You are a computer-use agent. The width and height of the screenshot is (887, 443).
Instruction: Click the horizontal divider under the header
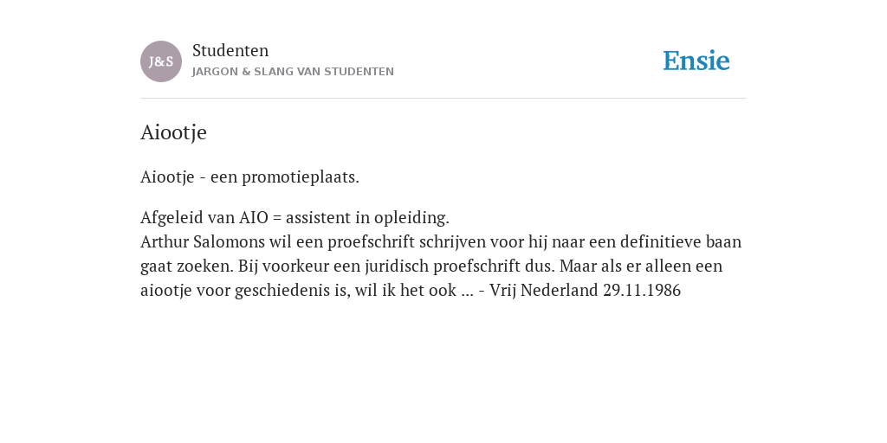(443, 99)
